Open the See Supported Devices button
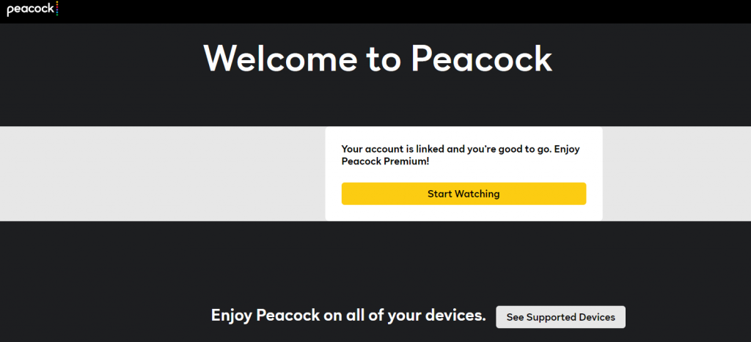Viewport: 751px width, 342px height. [x=560, y=317]
